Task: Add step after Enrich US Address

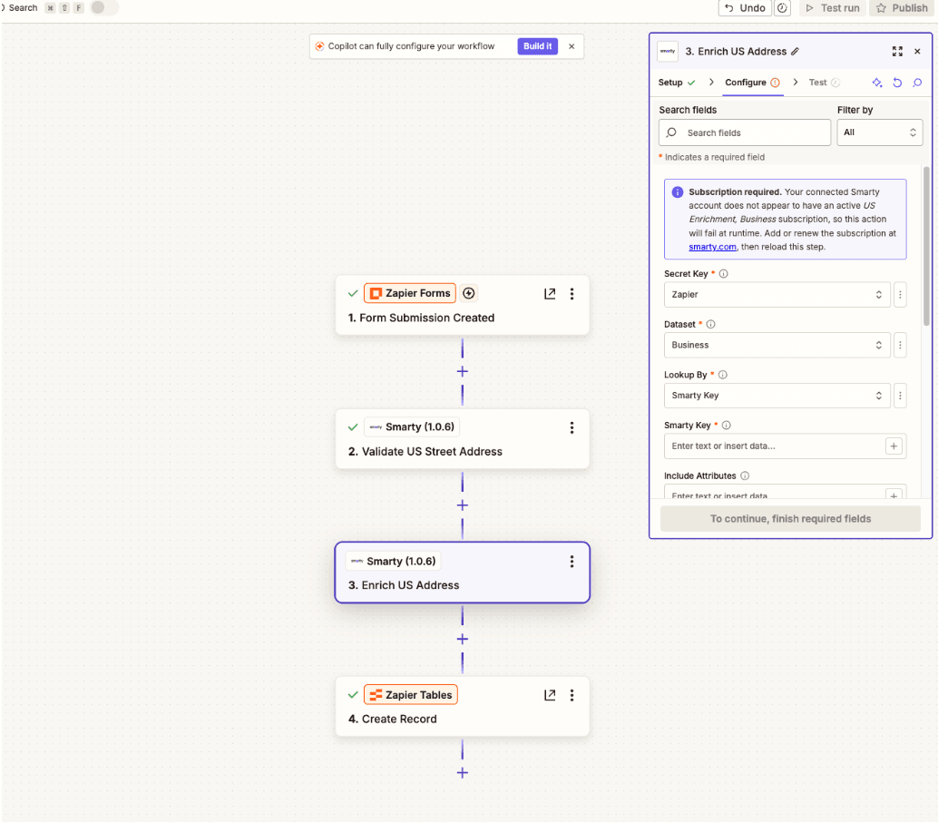Action: click(463, 639)
